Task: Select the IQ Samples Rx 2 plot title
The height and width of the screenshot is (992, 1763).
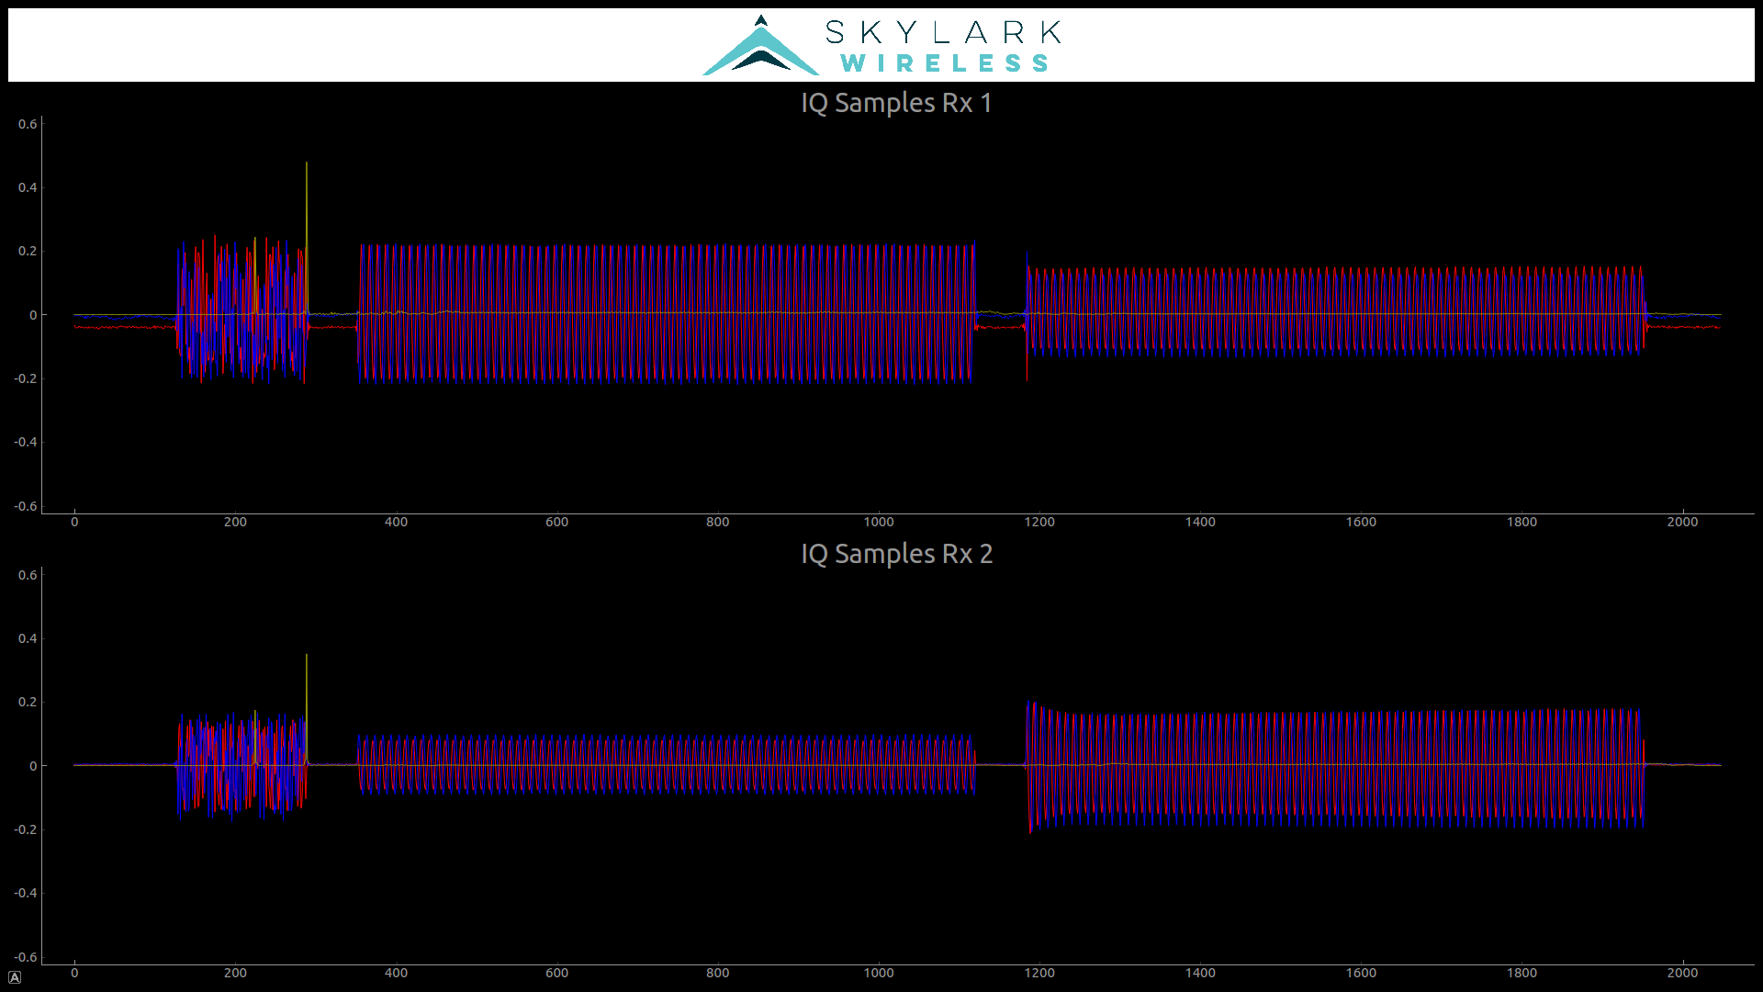Action: [x=896, y=555]
